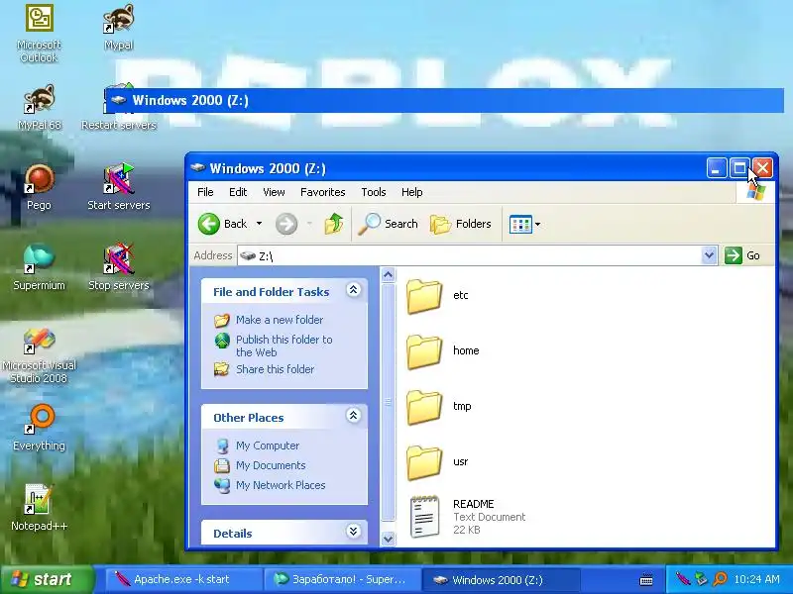793x594 pixels.
Task: Open the File menu
Action: [x=205, y=192]
